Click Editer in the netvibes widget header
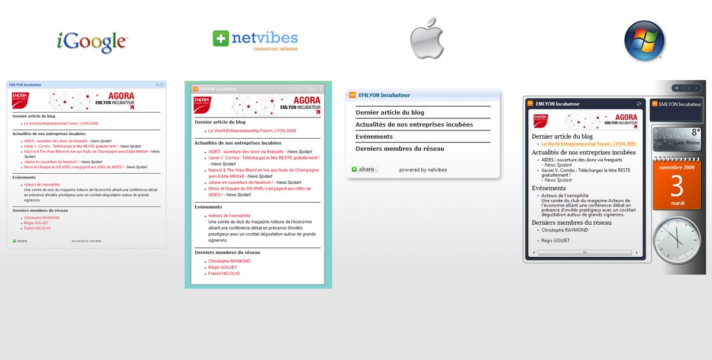712x360 pixels. 311,89
